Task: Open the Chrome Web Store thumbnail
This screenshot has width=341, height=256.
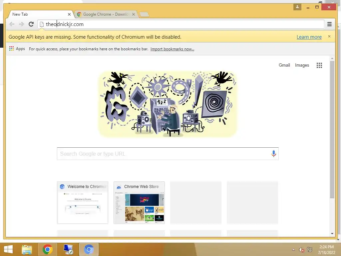Action: [x=139, y=202]
